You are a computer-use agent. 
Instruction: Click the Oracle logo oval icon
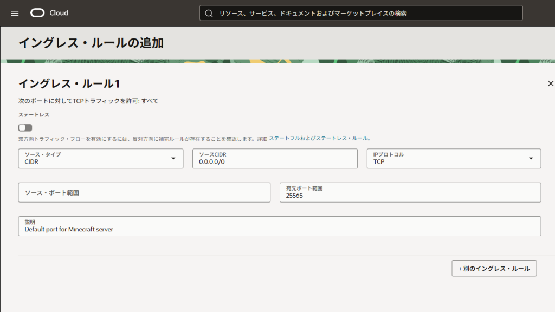(x=37, y=13)
